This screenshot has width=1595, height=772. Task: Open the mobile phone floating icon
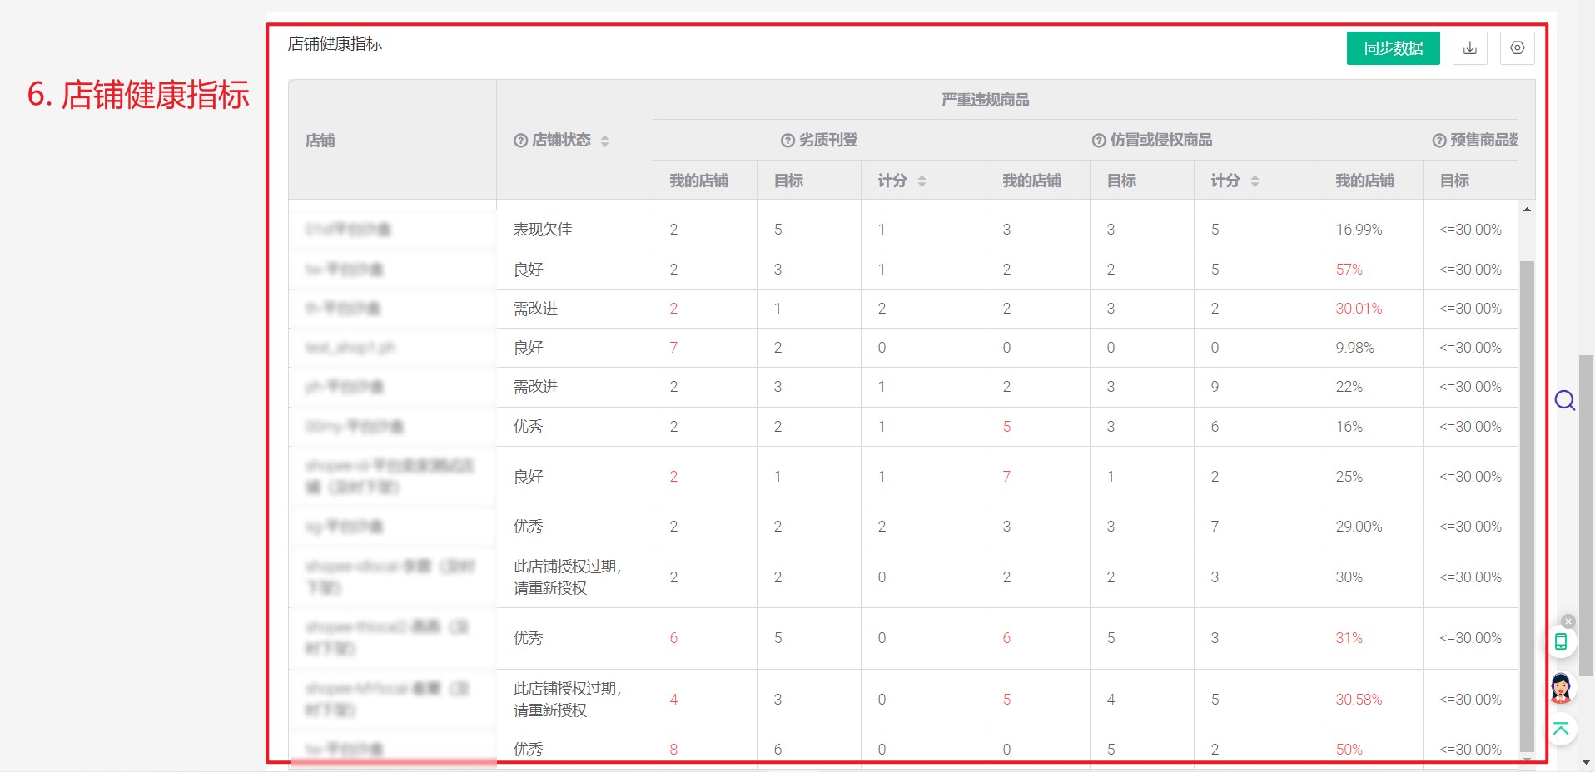(1561, 641)
